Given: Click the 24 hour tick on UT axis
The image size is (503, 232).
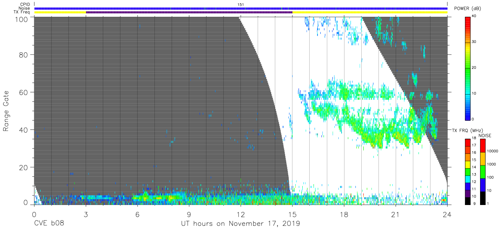Looking at the screenshot, I should coord(447,214).
